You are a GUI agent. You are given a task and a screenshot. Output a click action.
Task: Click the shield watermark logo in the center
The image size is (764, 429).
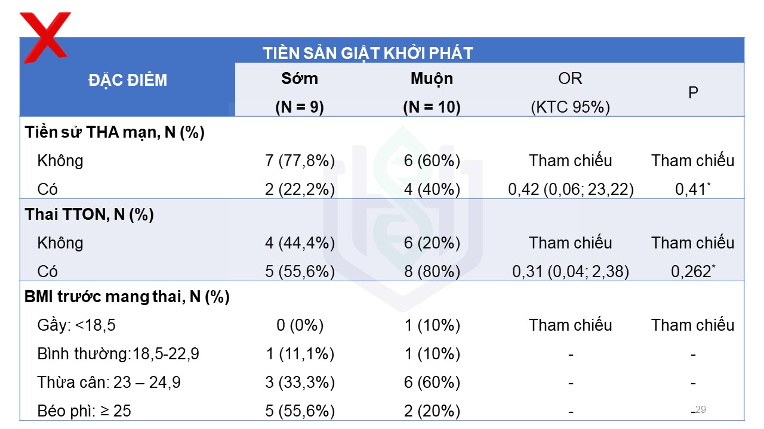coord(401,214)
